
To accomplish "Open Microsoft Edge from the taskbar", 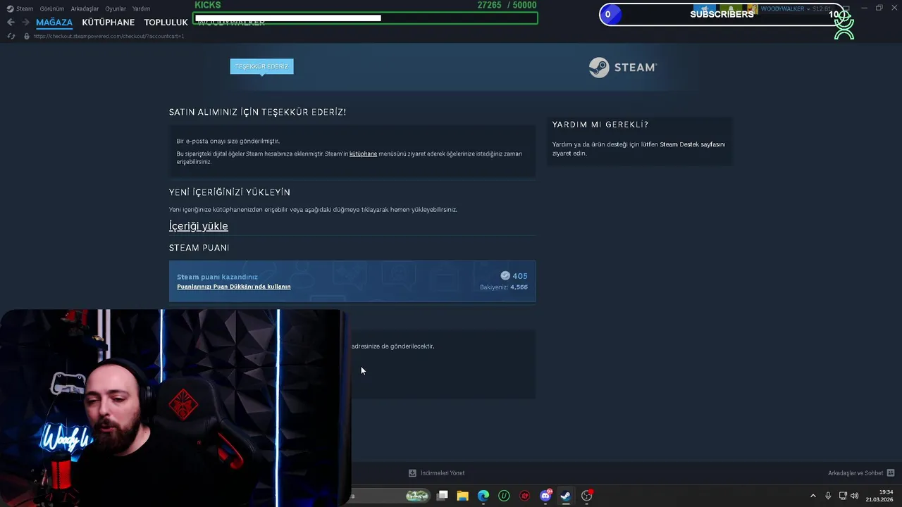I will [483, 496].
